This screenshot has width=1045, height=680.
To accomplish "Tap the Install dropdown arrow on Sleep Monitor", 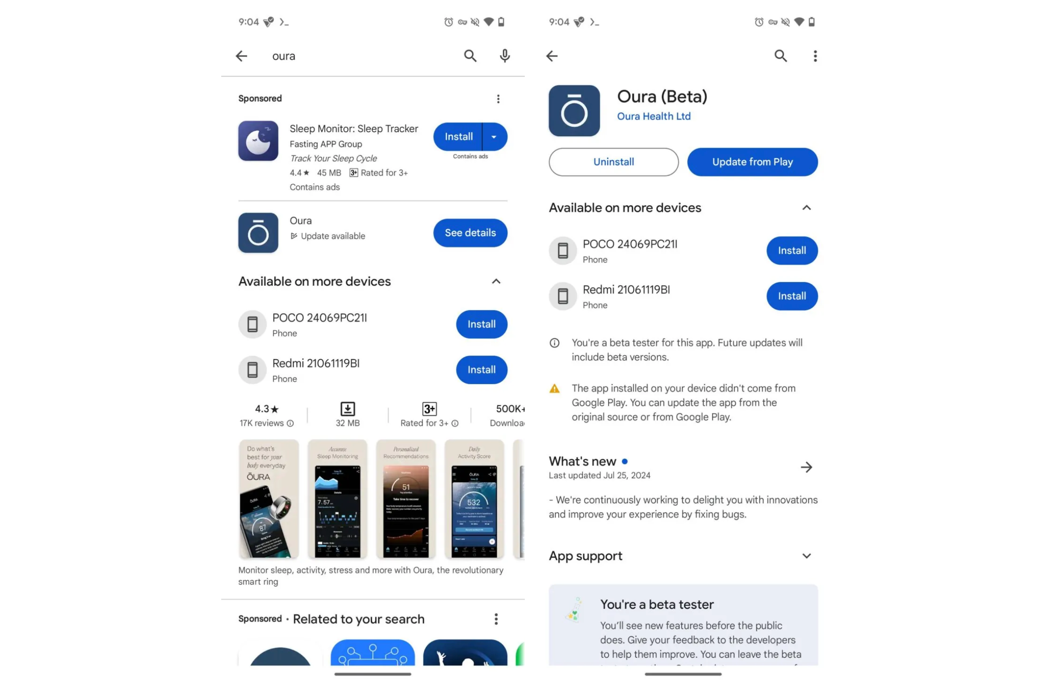I will point(494,136).
